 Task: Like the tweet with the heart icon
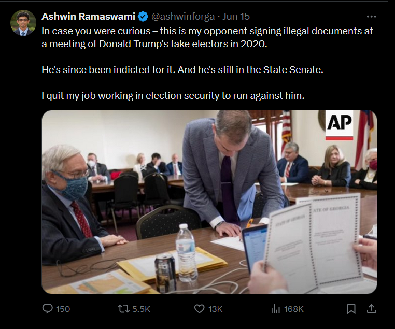click(x=200, y=309)
